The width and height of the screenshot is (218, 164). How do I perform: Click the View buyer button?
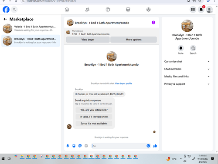coord(88,40)
